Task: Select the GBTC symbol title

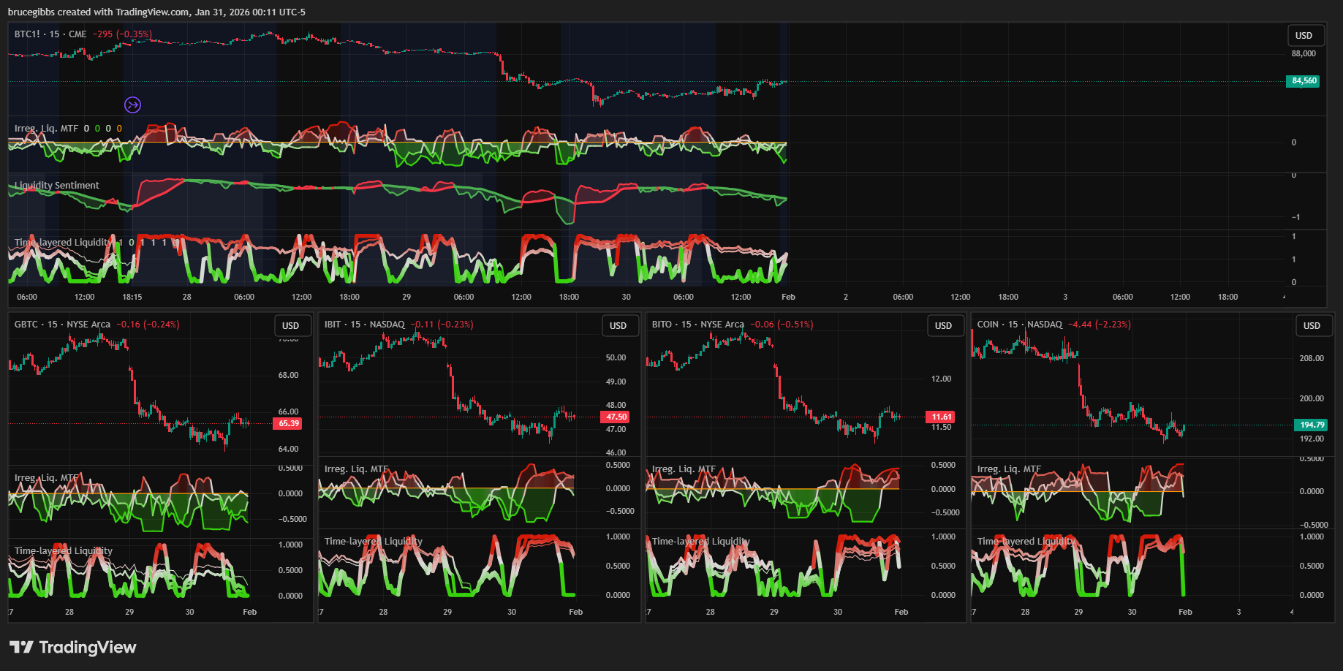Action: [x=62, y=325]
